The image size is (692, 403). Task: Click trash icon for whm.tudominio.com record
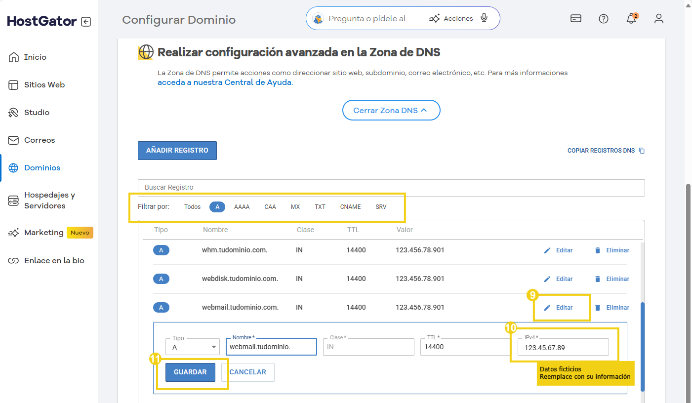pyautogui.click(x=597, y=250)
